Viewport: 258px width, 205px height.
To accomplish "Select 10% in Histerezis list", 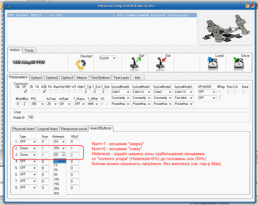I will [60, 179].
